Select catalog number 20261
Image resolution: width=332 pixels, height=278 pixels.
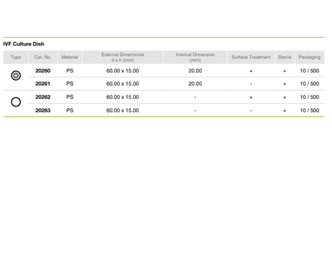coord(43,84)
